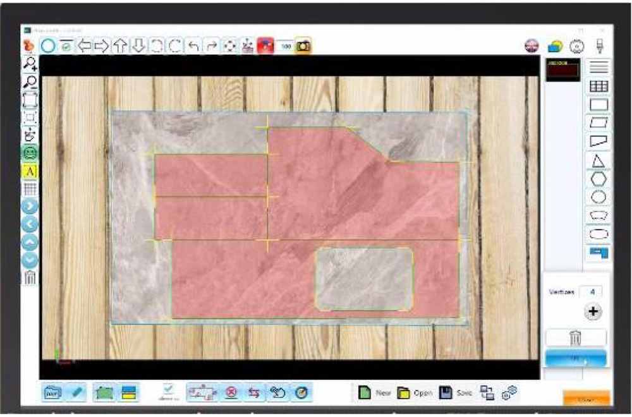Select the grid table shape tool
632x417 pixels.
coord(598,86)
